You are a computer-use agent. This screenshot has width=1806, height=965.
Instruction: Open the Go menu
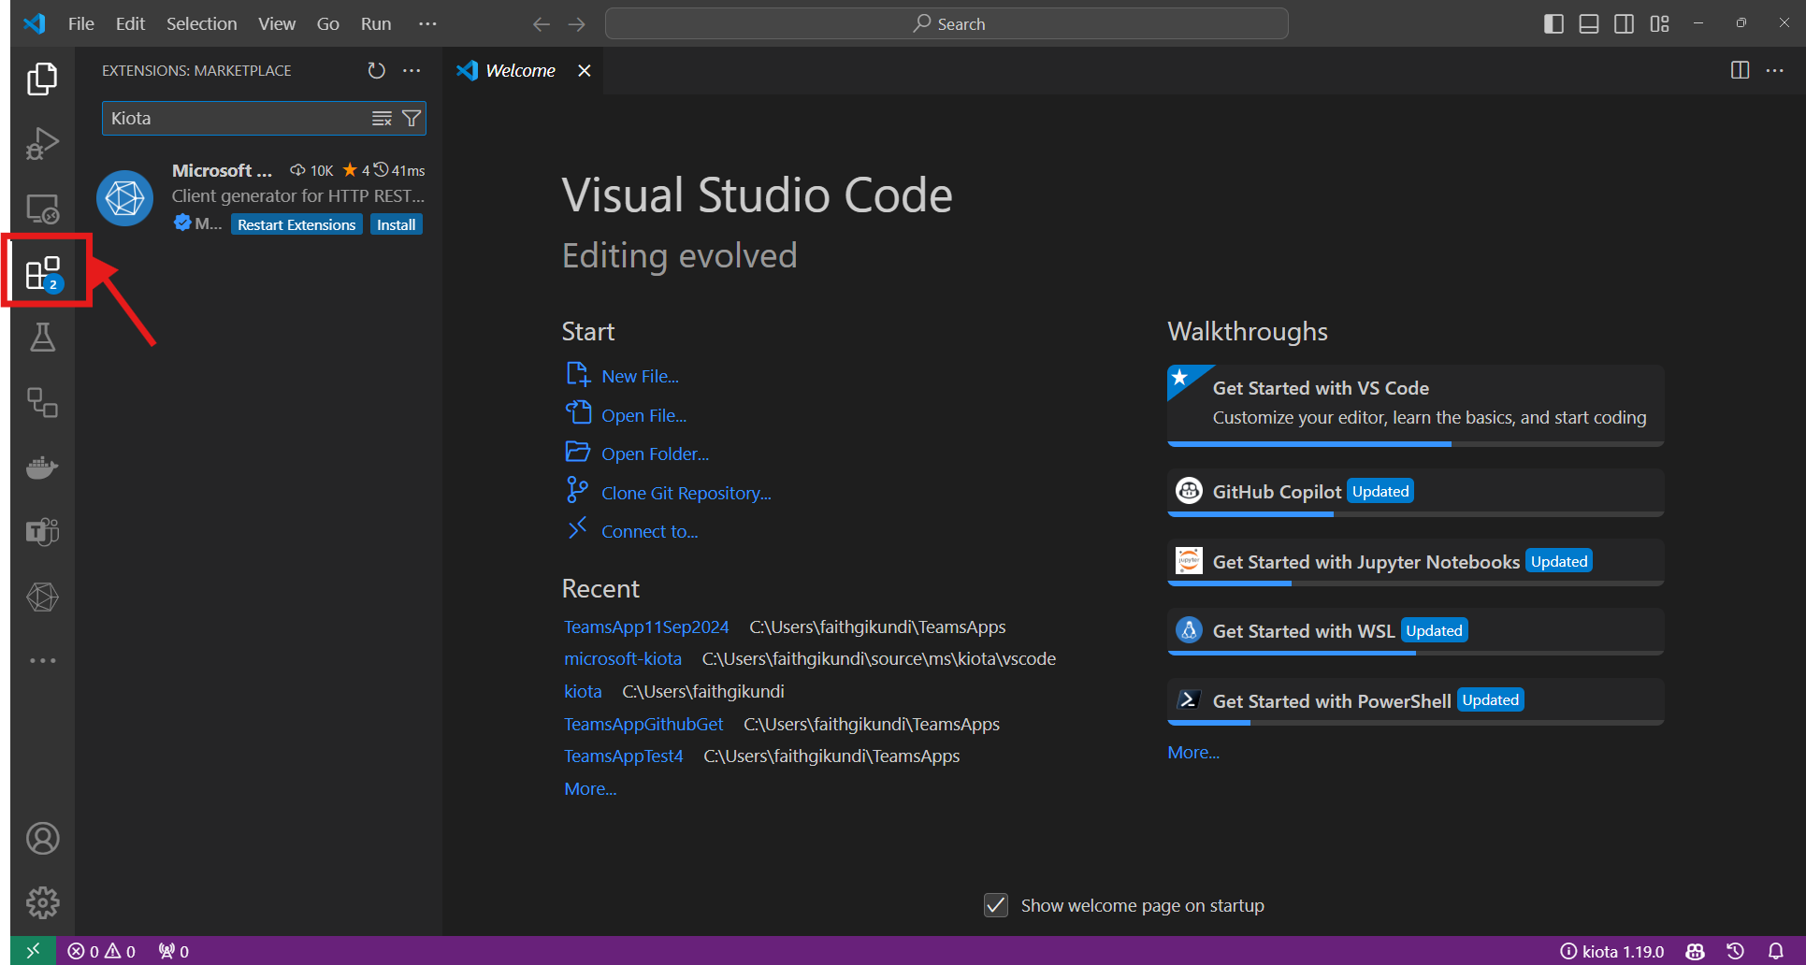point(327,24)
